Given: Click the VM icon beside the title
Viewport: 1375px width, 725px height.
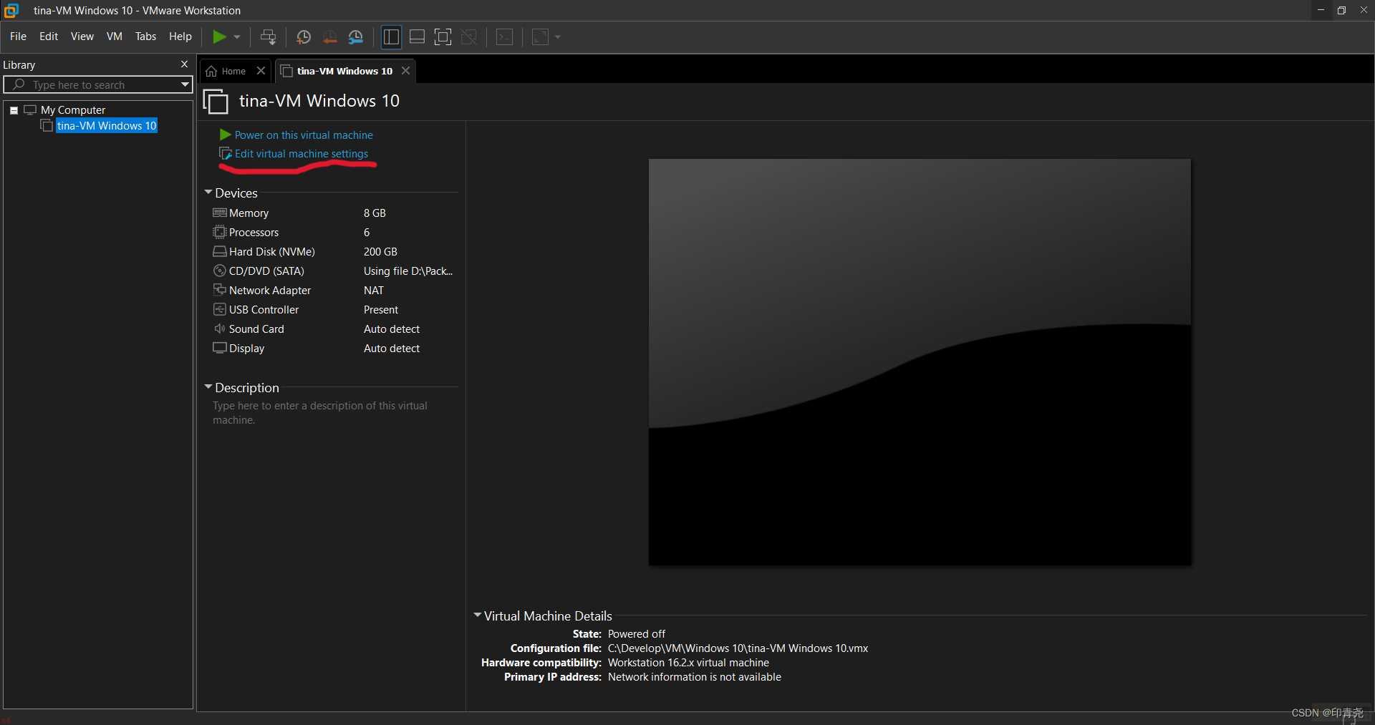Looking at the screenshot, I should 216,102.
